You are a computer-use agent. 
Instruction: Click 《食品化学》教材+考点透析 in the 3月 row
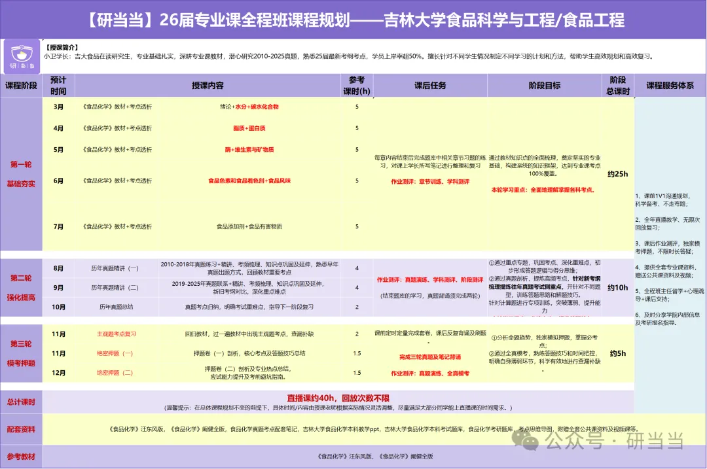[x=117, y=107]
